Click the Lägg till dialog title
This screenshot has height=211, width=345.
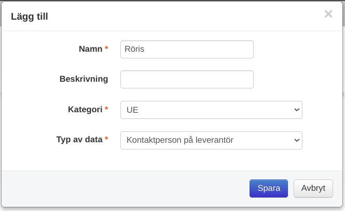pyautogui.click(x=30, y=17)
